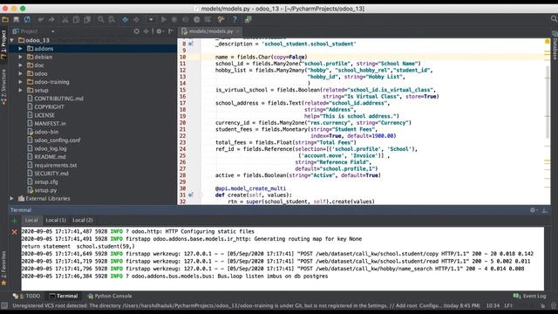Click the Find magnifier icon
This screenshot has width=558, height=314.
tap(101, 19)
